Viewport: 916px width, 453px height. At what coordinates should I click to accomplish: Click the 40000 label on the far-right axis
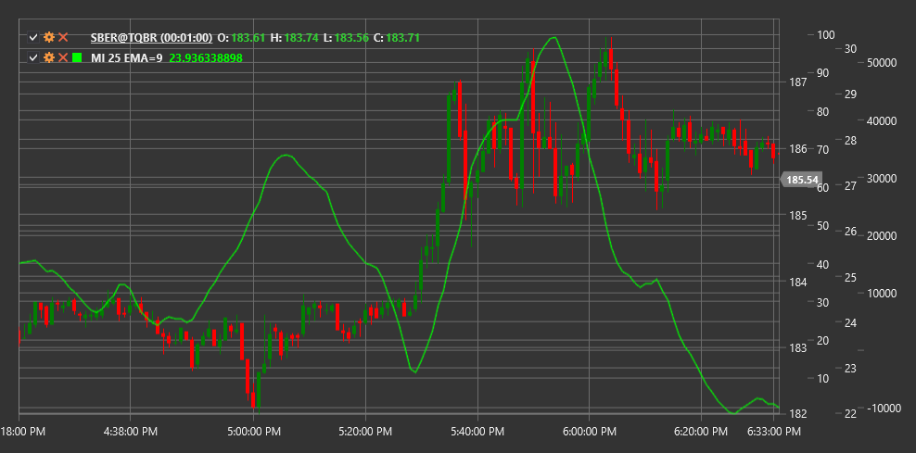click(882, 120)
